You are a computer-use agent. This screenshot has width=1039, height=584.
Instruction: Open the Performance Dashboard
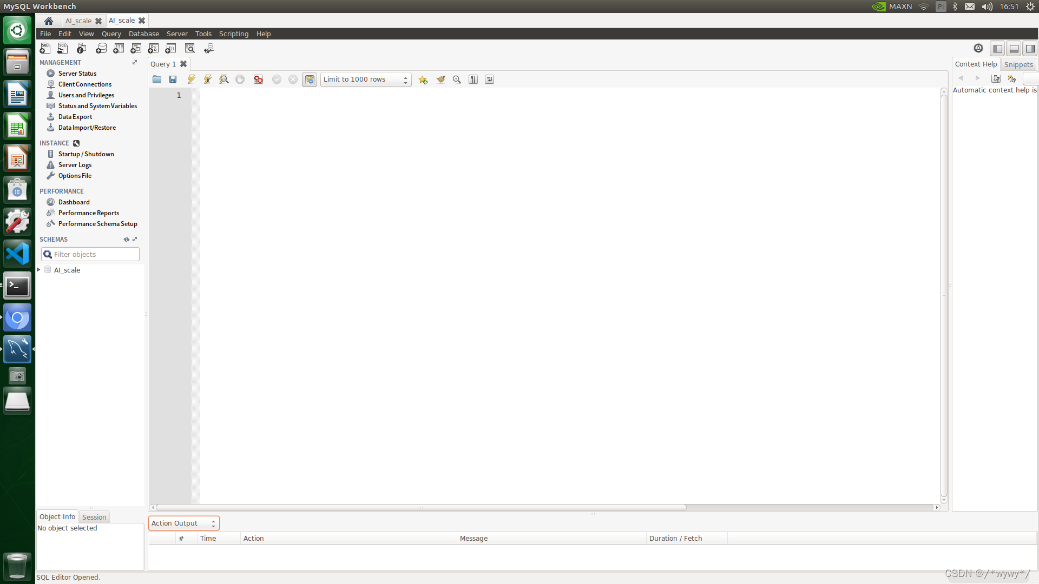point(74,202)
